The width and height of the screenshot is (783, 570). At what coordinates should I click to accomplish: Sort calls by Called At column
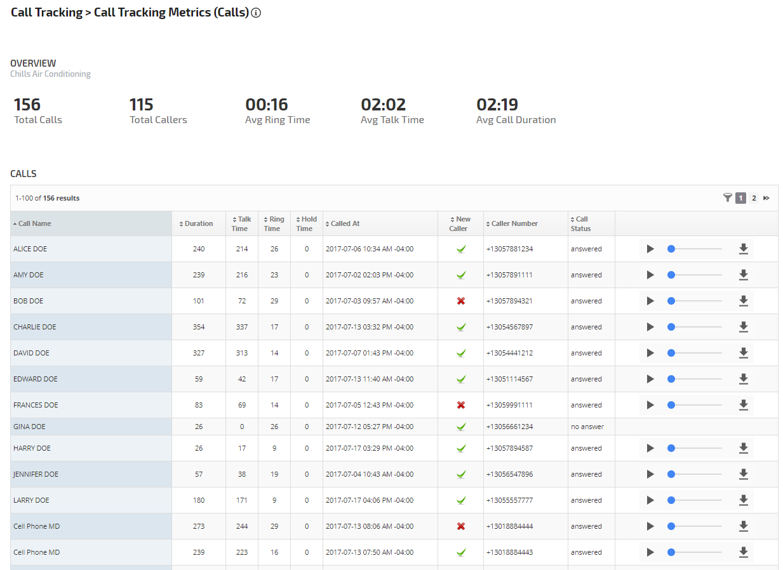[345, 223]
